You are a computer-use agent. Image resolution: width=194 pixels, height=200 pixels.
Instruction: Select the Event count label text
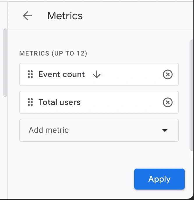(61, 74)
